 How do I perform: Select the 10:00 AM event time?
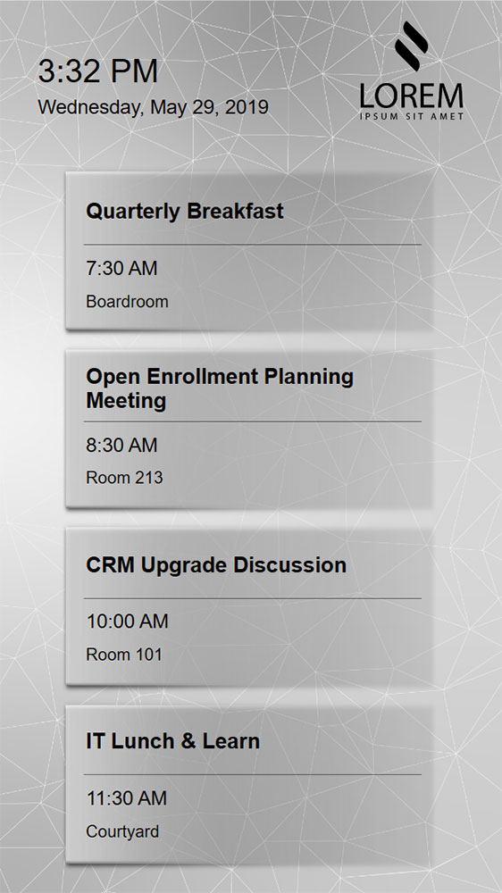point(127,622)
